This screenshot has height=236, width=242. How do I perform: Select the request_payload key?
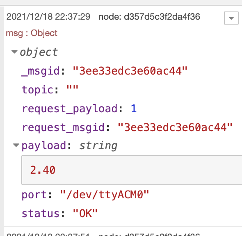click(x=70, y=109)
